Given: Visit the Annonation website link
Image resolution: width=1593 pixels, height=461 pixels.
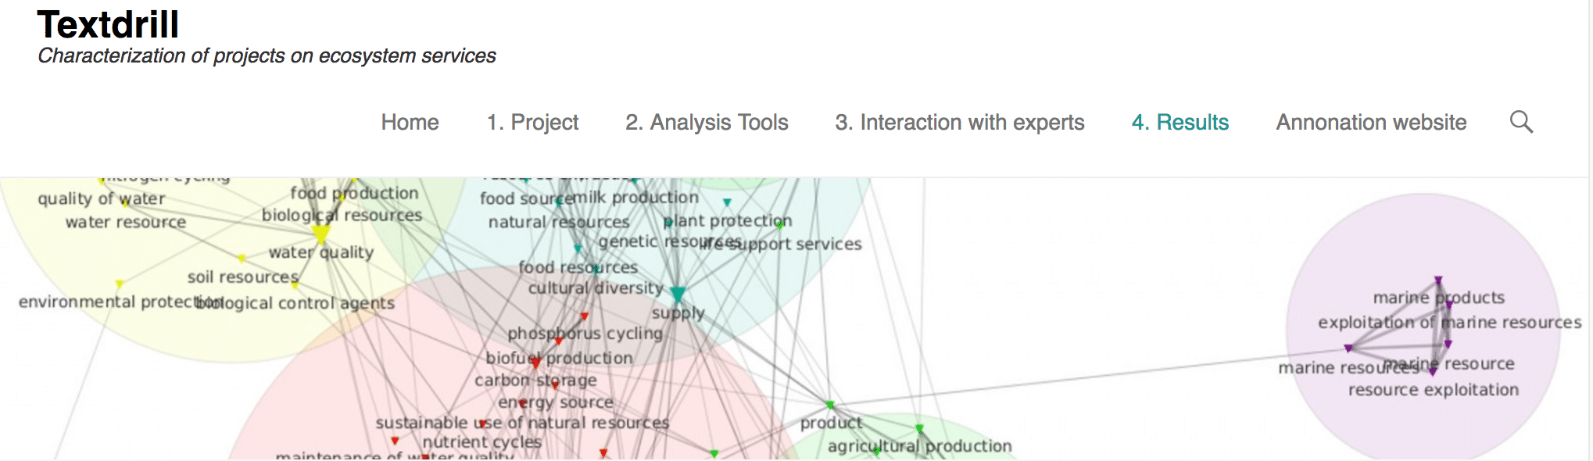Looking at the screenshot, I should tap(1371, 123).
